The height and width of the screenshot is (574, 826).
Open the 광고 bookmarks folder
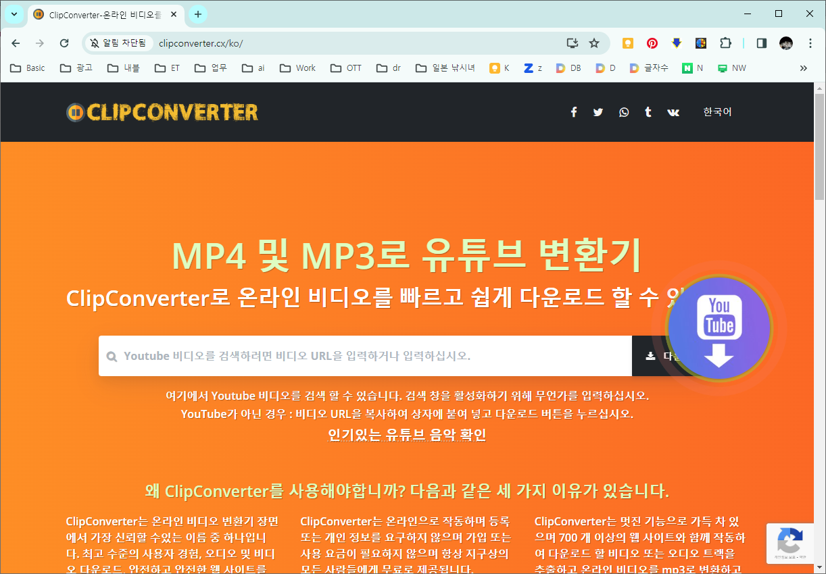(76, 68)
